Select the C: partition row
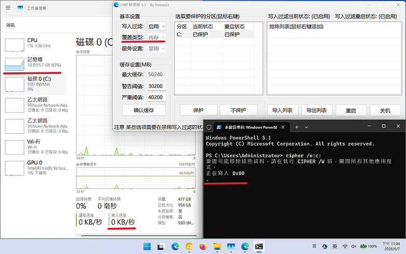The image size is (406, 254). click(x=214, y=34)
